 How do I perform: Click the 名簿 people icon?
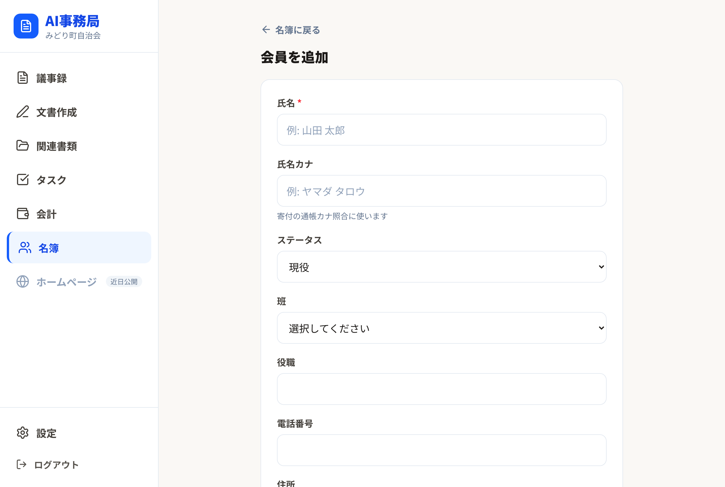25,247
